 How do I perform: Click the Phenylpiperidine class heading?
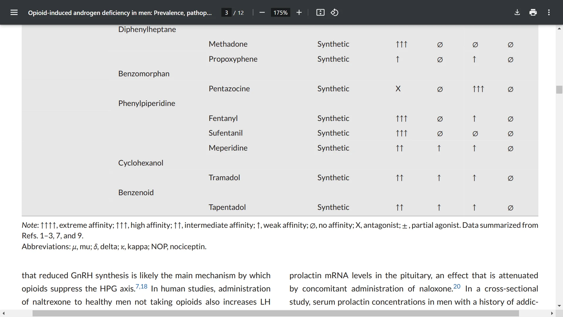147,103
